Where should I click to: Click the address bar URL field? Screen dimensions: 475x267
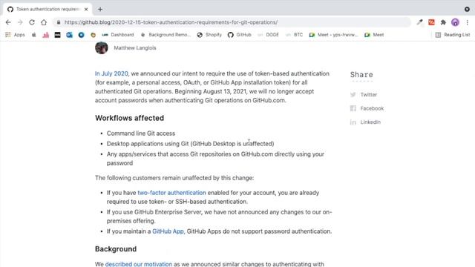232,22
